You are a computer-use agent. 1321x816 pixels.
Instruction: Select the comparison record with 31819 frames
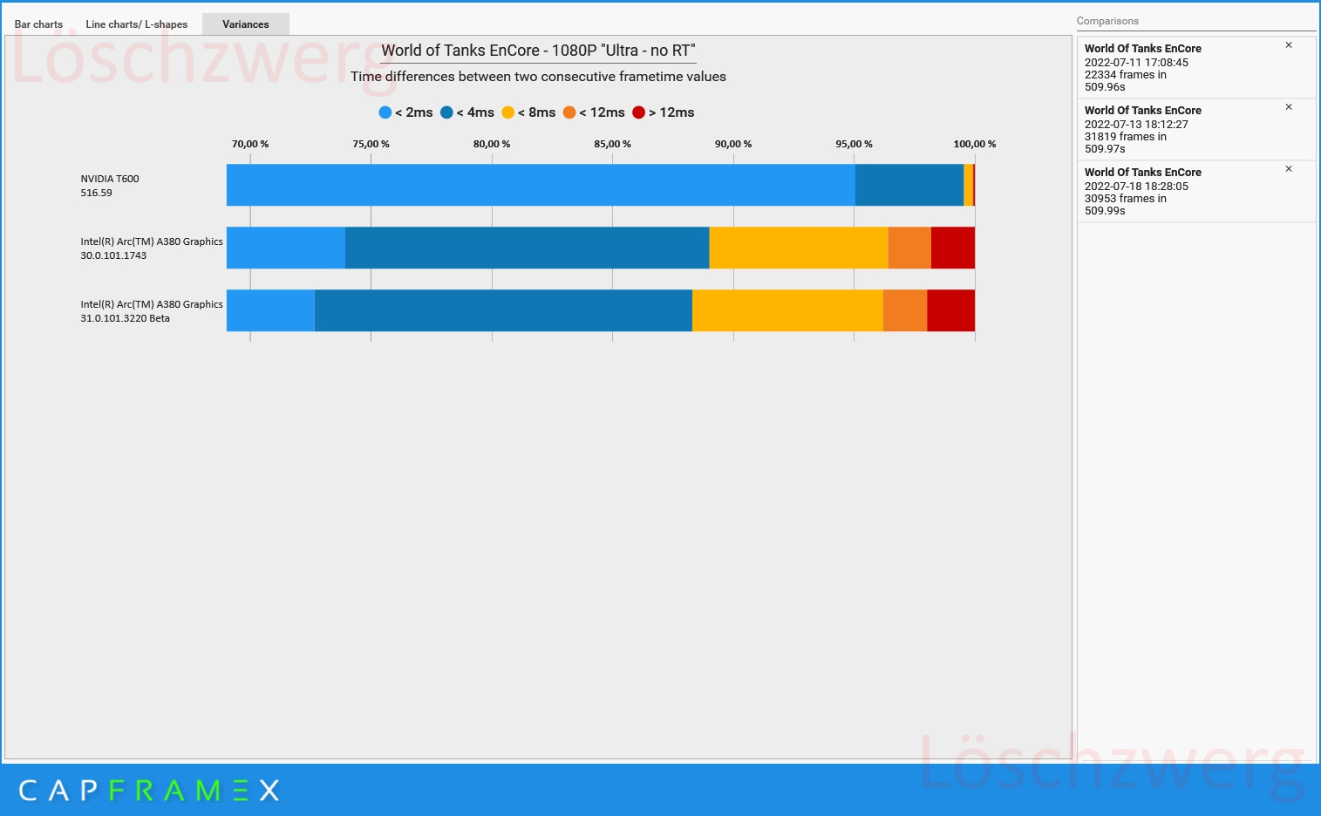1196,130
